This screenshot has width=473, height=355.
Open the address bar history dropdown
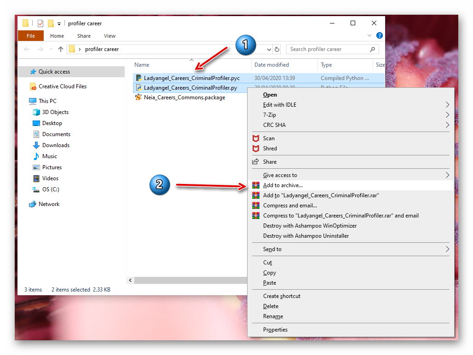(x=269, y=49)
